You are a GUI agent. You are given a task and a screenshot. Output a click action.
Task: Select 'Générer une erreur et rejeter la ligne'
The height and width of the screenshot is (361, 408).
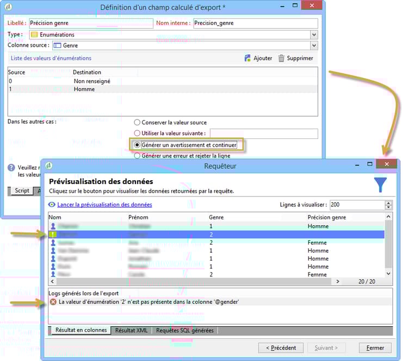(137, 156)
